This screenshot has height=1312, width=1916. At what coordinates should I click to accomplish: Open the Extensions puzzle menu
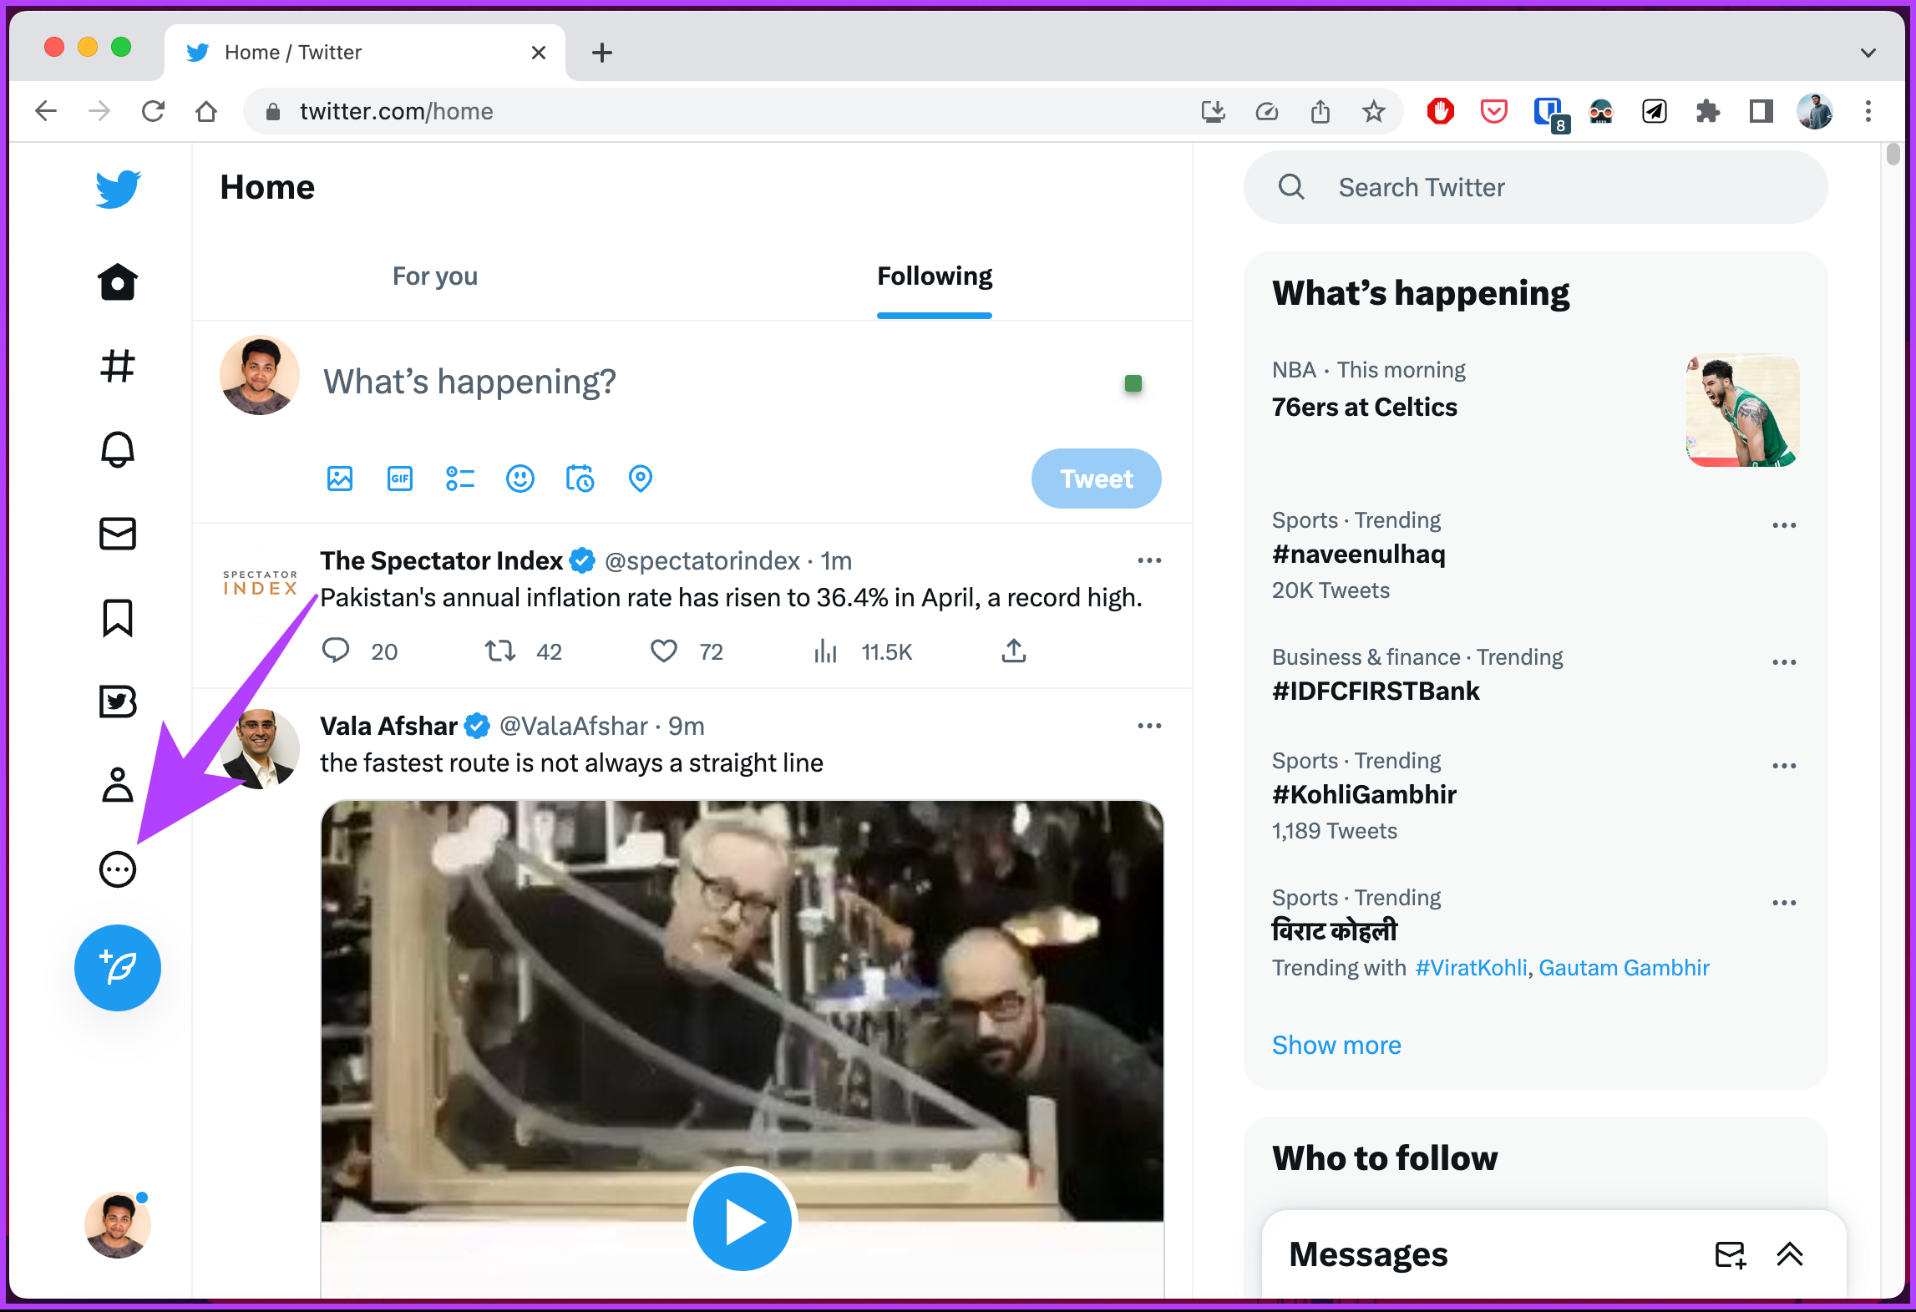[1707, 111]
